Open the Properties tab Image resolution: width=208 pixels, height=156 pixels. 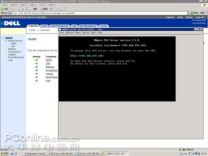point(33,26)
